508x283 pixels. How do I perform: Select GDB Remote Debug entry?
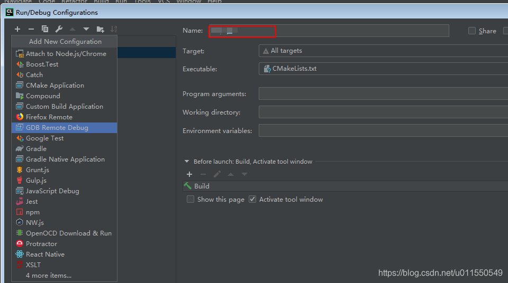click(x=64, y=128)
